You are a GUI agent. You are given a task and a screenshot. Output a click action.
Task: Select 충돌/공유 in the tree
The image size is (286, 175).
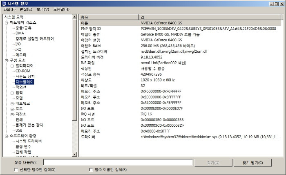pos(23,28)
